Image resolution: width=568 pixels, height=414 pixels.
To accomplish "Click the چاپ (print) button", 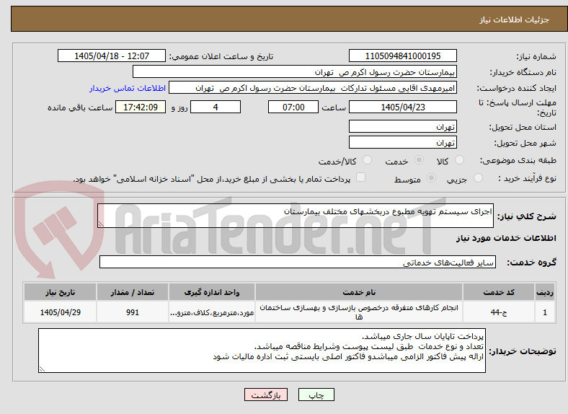I will [316, 395].
